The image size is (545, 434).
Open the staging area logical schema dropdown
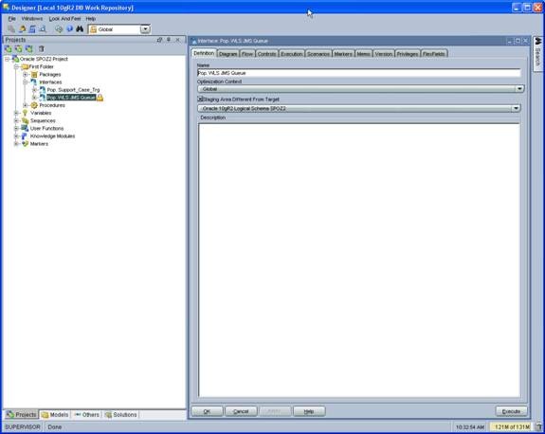click(516, 108)
